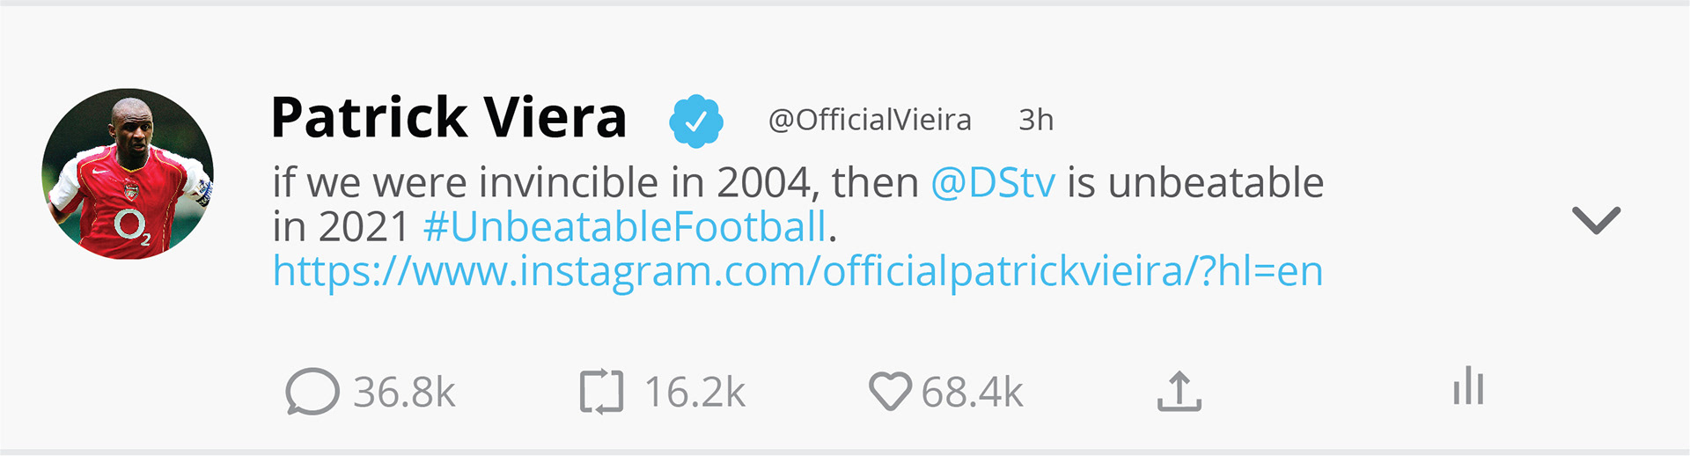Image resolution: width=1690 pixels, height=456 pixels.
Task: Select the #UnbeatableFootball hashtag
Action: (x=625, y=227)
